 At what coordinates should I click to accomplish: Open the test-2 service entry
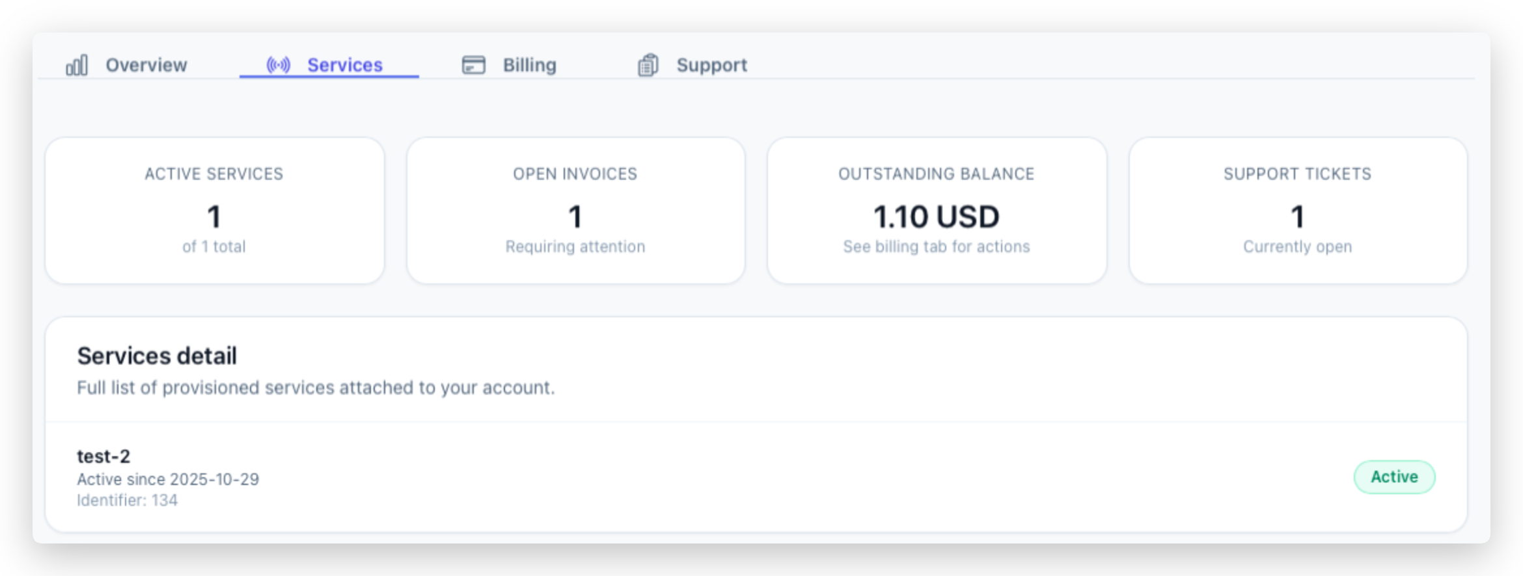point(103,456)
